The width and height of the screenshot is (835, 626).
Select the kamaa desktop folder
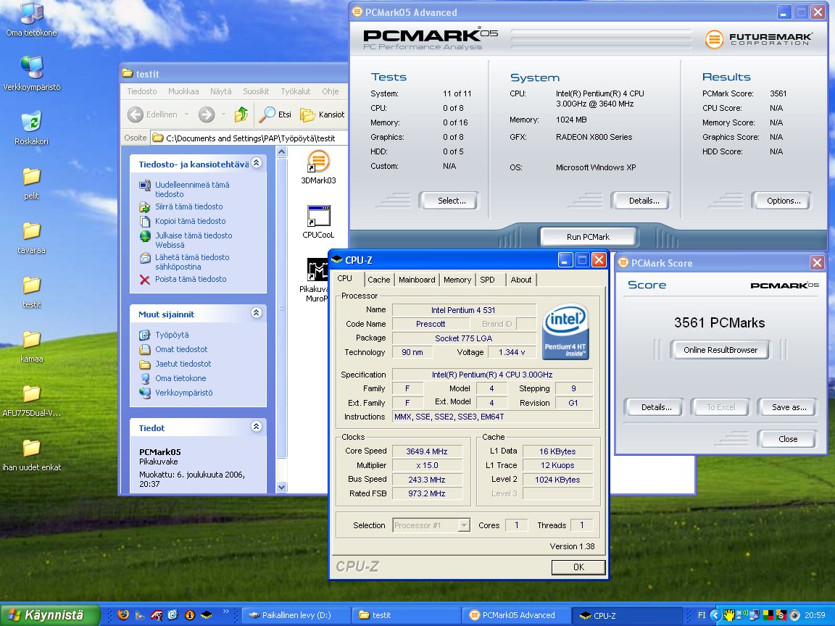[x=31, y=345]
